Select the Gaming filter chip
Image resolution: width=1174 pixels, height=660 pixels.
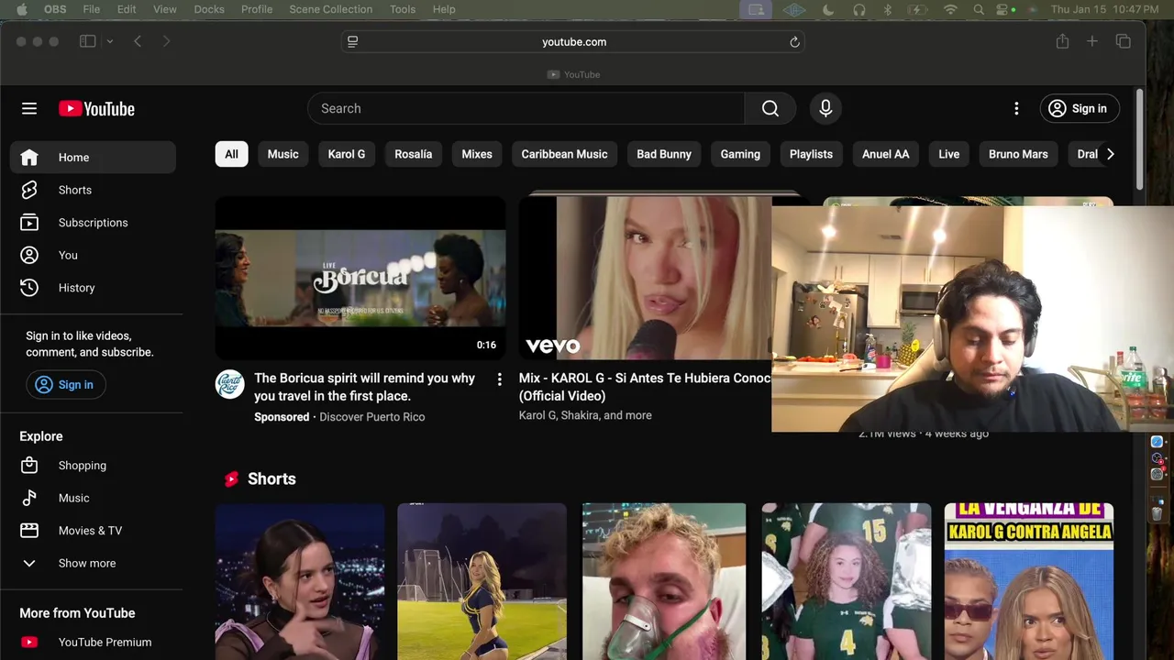click(x=740, y=154)
